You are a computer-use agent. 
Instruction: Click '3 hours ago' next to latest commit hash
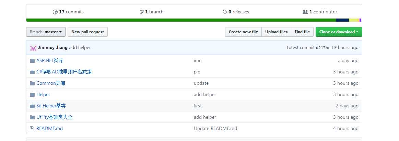coord(346,48)
